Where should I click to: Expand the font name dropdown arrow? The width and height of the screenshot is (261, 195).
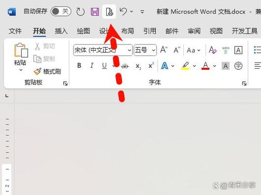click(129, 50)
